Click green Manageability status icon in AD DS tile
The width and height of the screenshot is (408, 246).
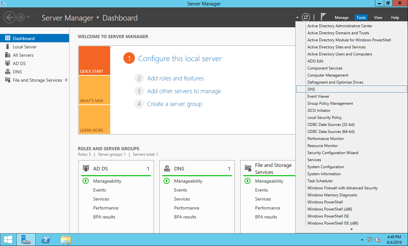click(x=85, y=181)
